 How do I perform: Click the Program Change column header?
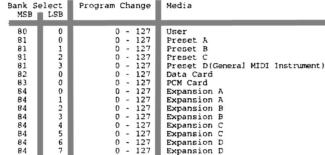[115, 6]
